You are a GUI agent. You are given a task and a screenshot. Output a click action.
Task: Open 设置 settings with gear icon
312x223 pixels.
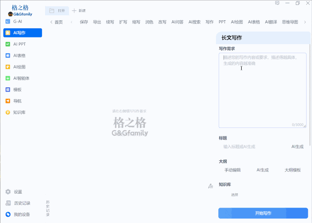[x=18, y=192]
